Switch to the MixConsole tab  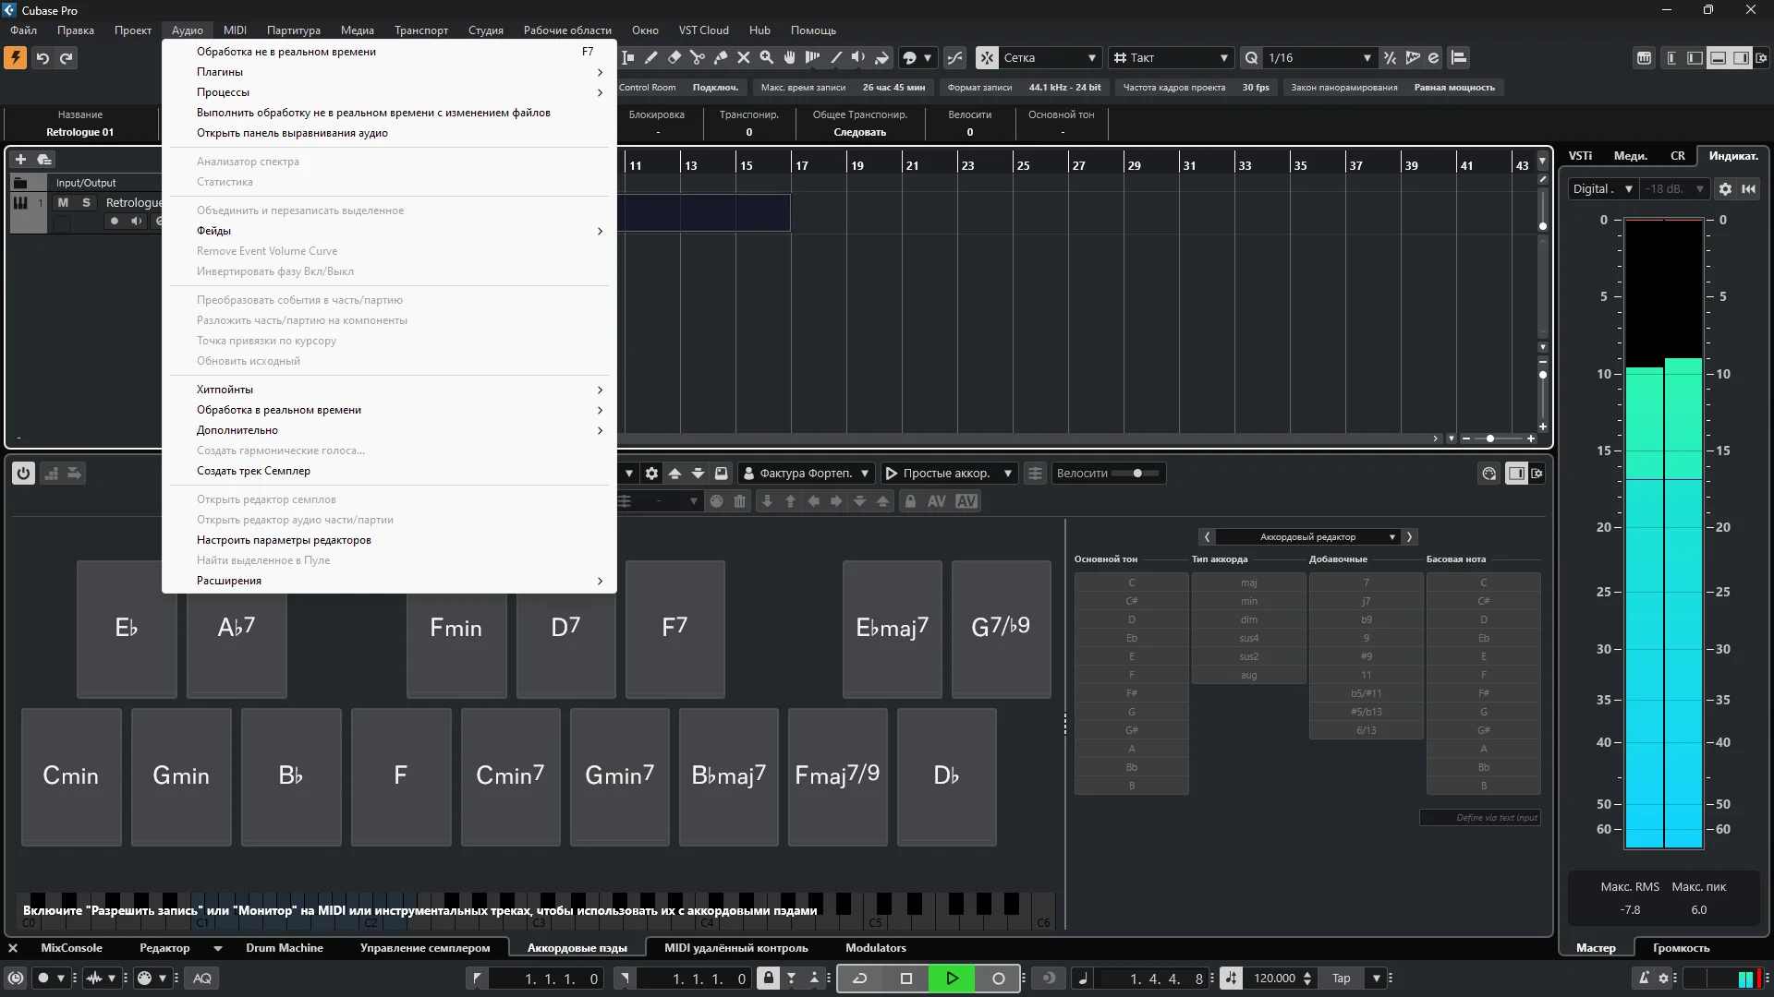coord(71,948)
